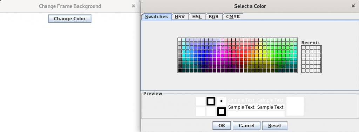Choose the bright yellow swatch in the palette

(x=260, y=55)
